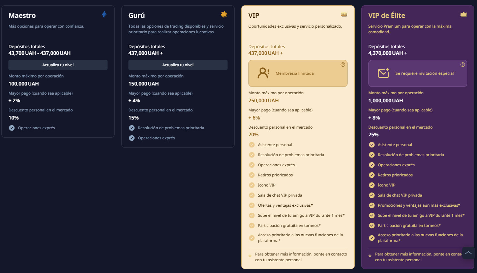Click the limited membership person icon
Image resolution: width=477 pixels, height=273 pixels.
coord(263,73)
